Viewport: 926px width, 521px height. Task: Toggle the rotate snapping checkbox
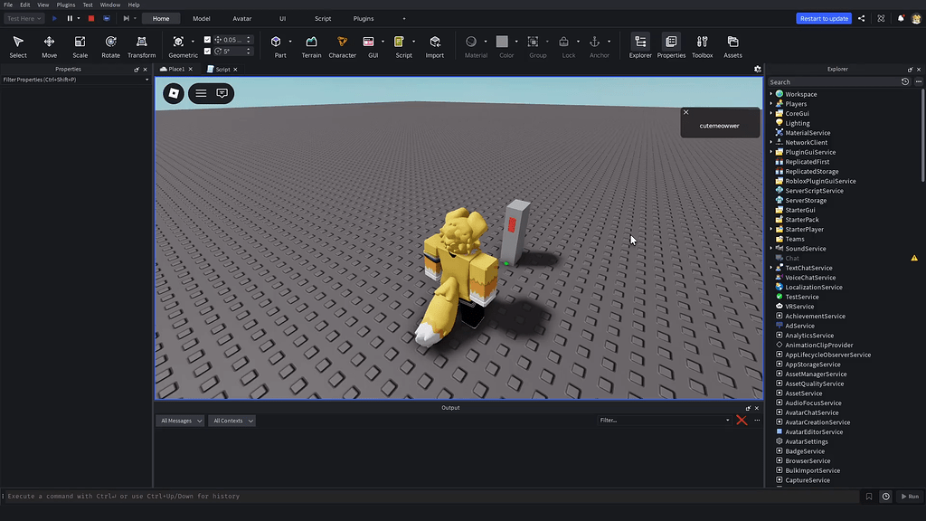(207, 51)
